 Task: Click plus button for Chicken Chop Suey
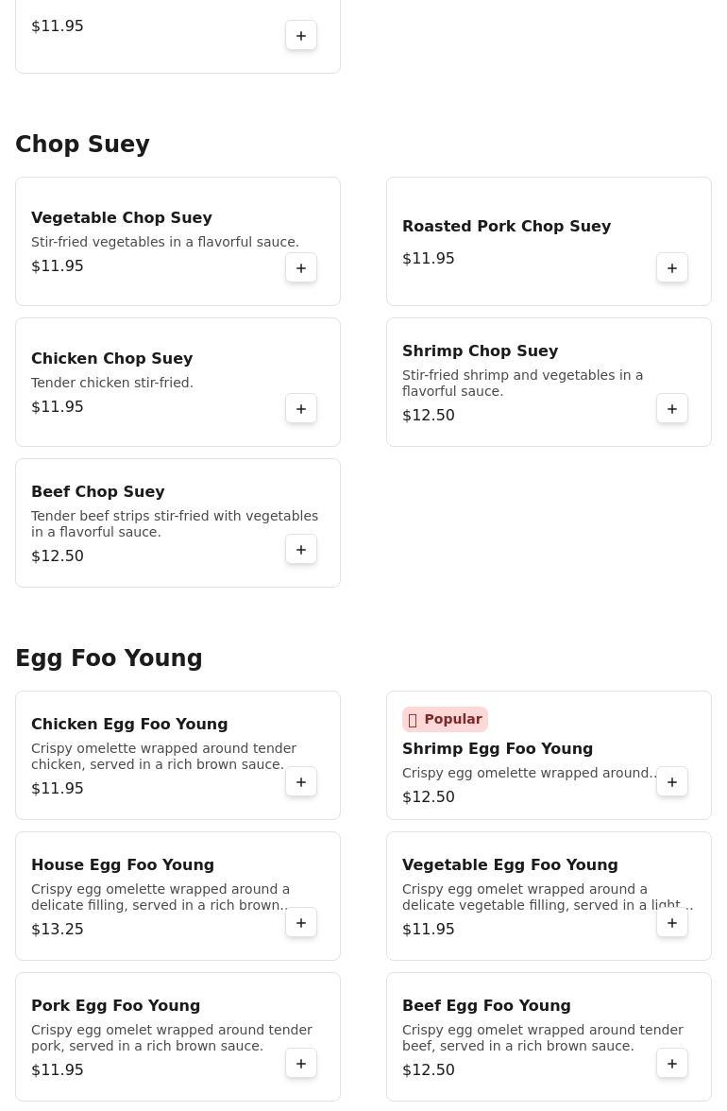pyautogui.click(x=301, y=409)
